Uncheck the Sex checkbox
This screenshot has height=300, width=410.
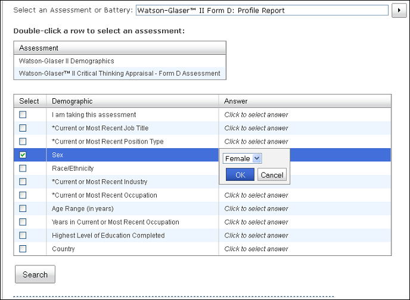pos(23,155)
